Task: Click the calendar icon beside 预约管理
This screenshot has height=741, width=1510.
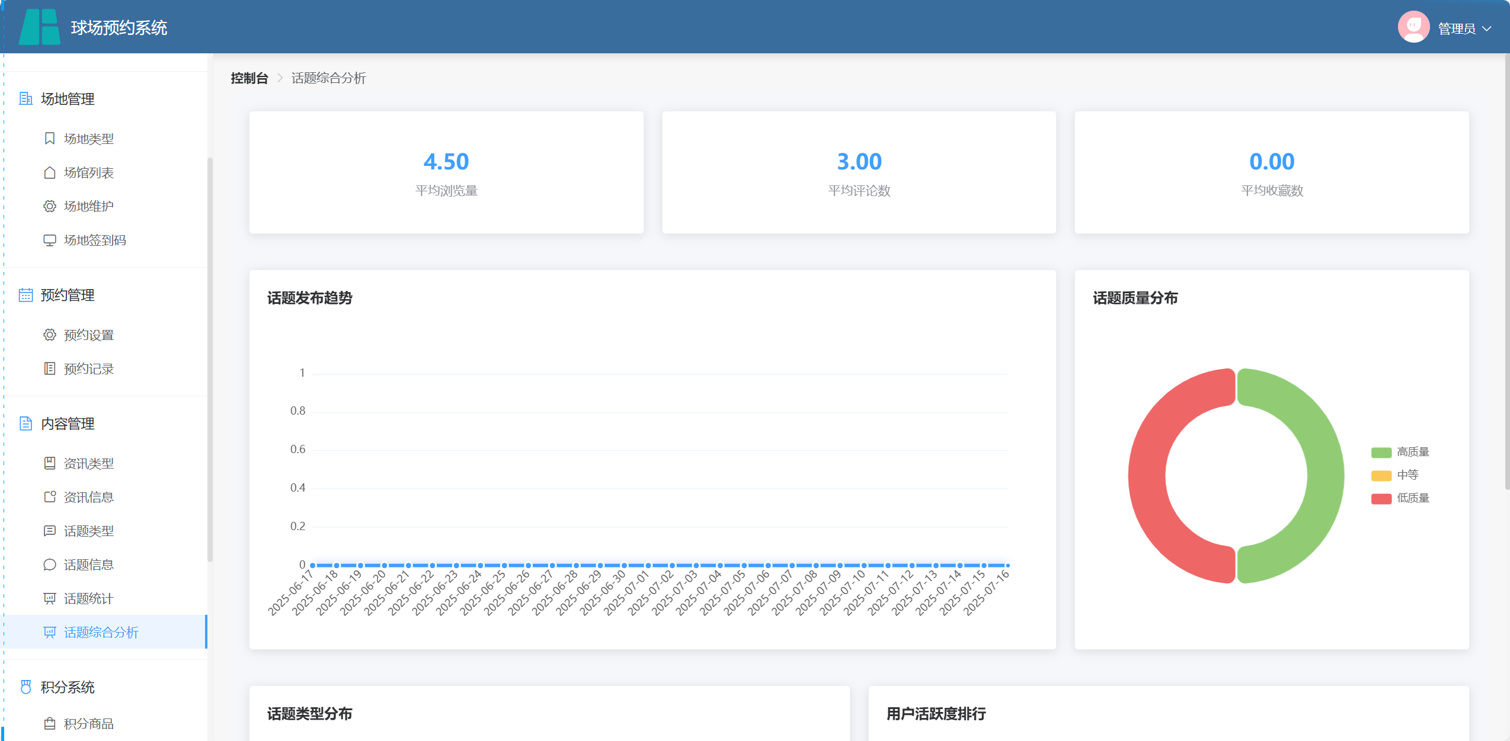Action: click(x=25, y=295)
